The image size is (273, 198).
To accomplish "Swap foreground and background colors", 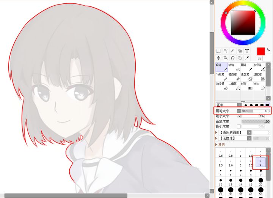I will (268, 50).
